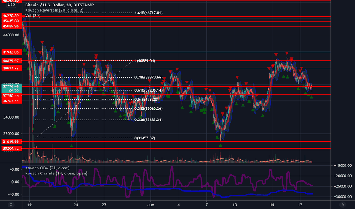Open the Kovach Reversals indicator legend

point(54,10)
